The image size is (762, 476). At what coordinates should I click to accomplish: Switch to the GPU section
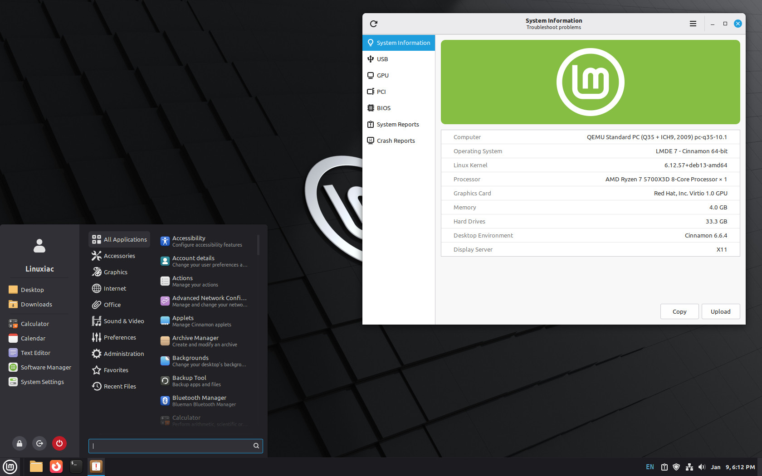click(382, 75)
